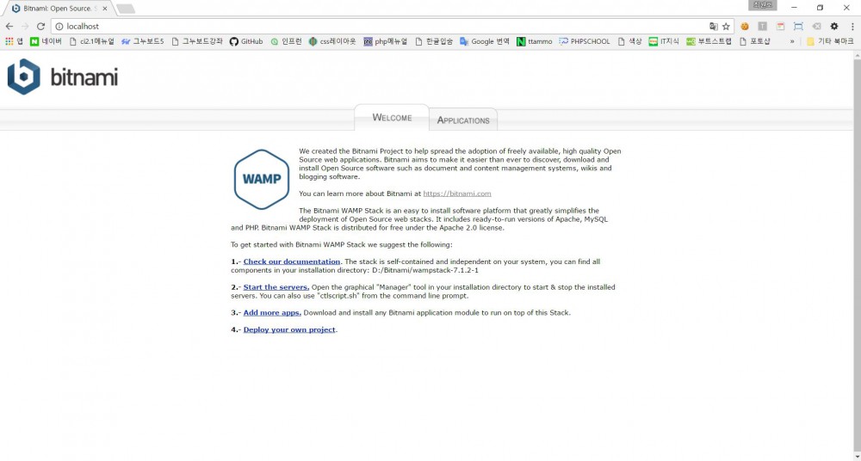Reload the localhost page
This screenshot has width=861, height=461.
coord(40,27)
